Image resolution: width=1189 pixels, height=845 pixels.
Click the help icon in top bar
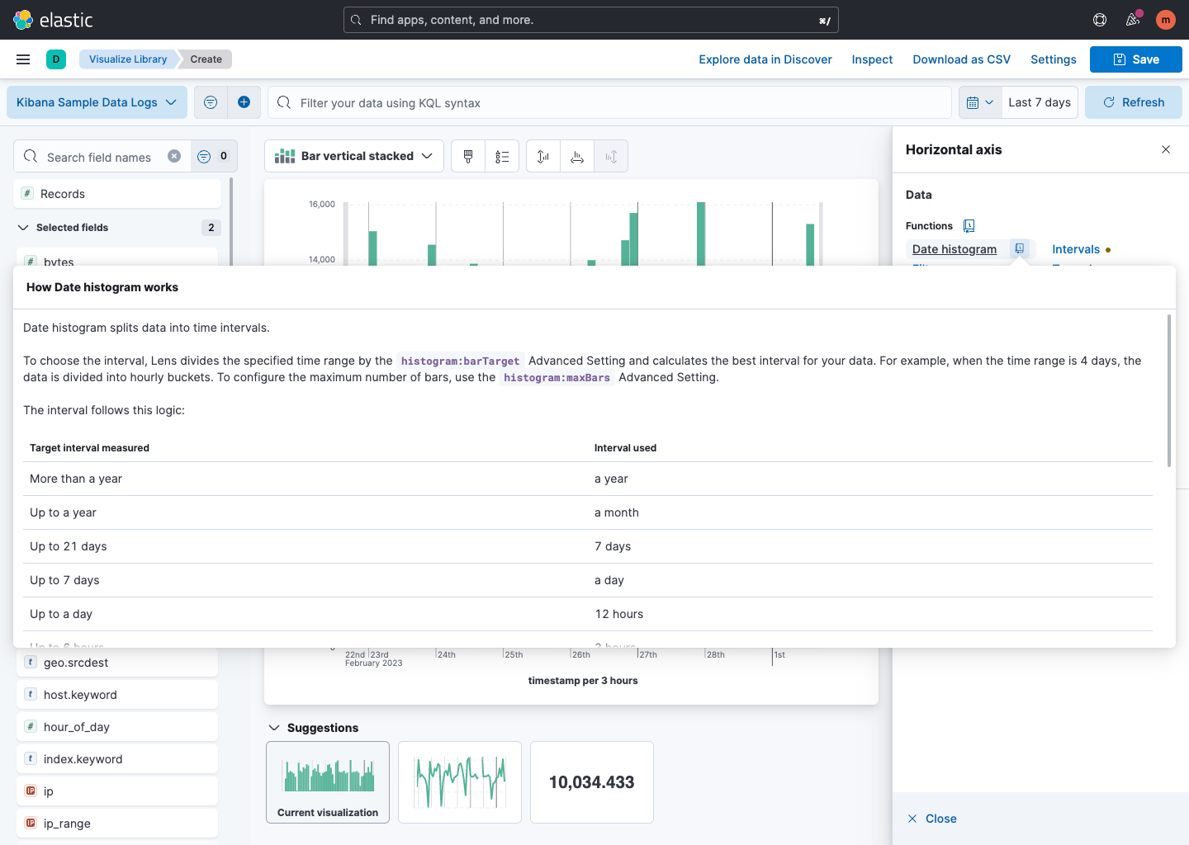point(1099,19)
